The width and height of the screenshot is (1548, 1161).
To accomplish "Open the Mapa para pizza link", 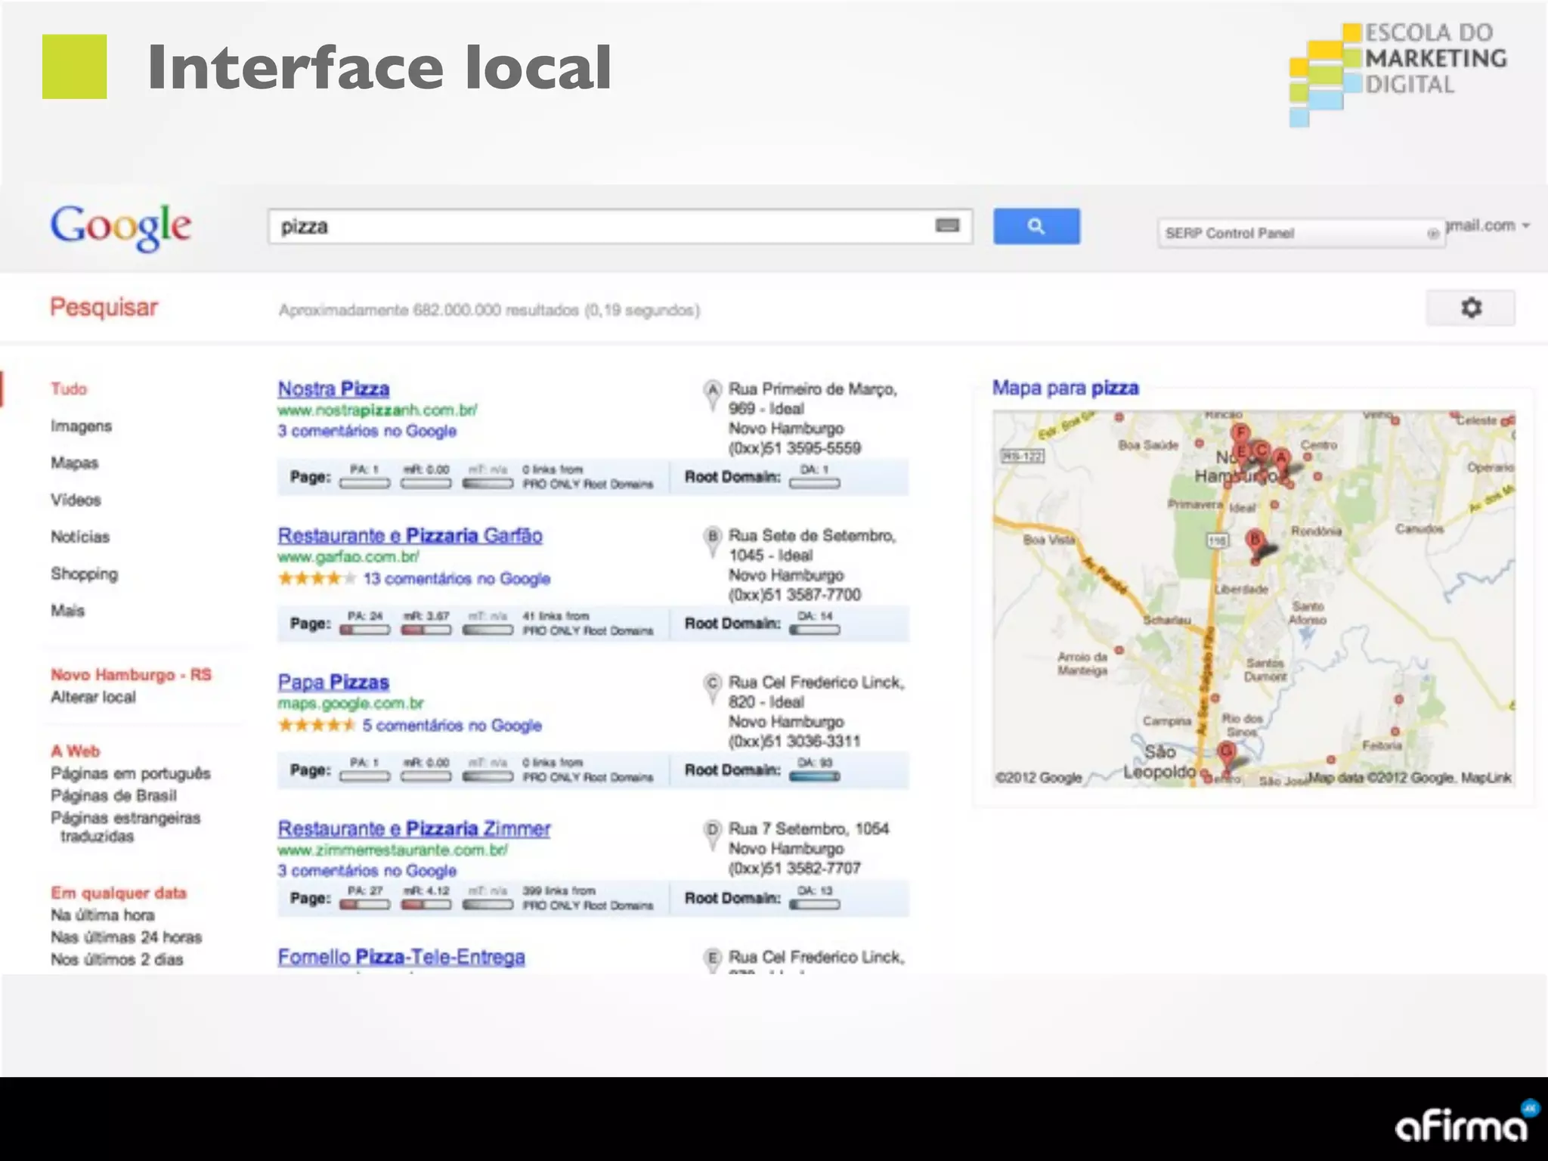I will click(1065, 388).
